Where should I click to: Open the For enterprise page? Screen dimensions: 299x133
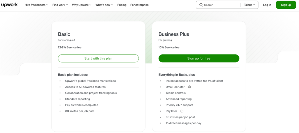(139, 5)
